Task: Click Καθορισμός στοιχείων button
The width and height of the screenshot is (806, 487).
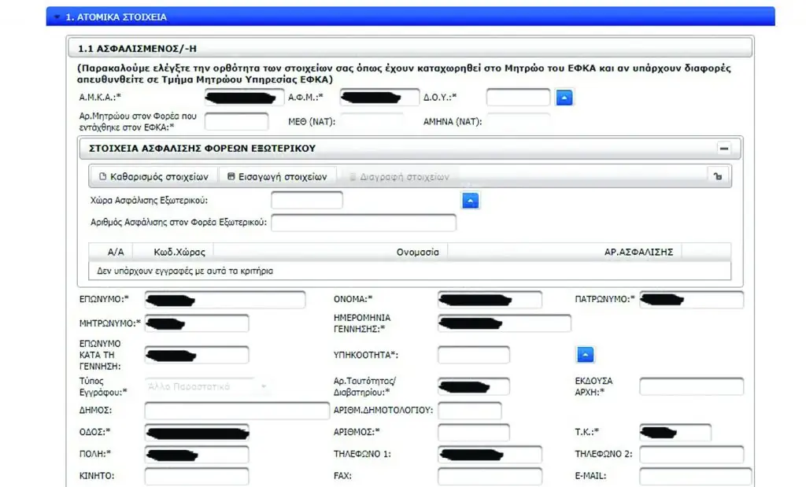Action: (x=153, y=176)
